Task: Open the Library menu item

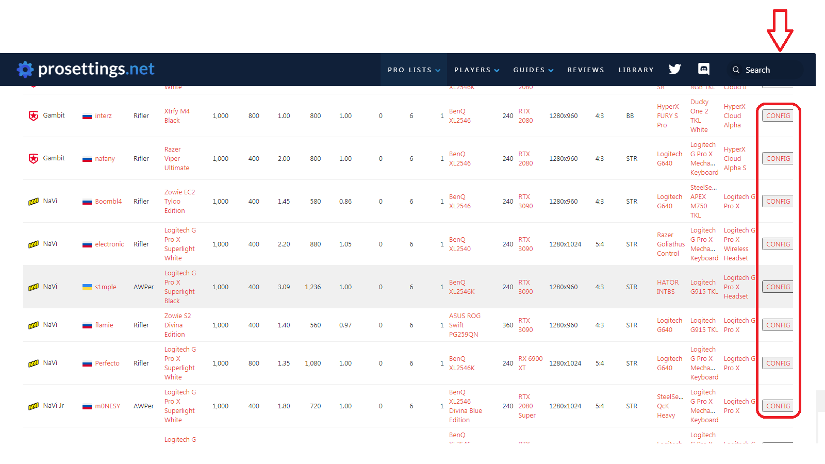Action: click(x=636, y=70)
